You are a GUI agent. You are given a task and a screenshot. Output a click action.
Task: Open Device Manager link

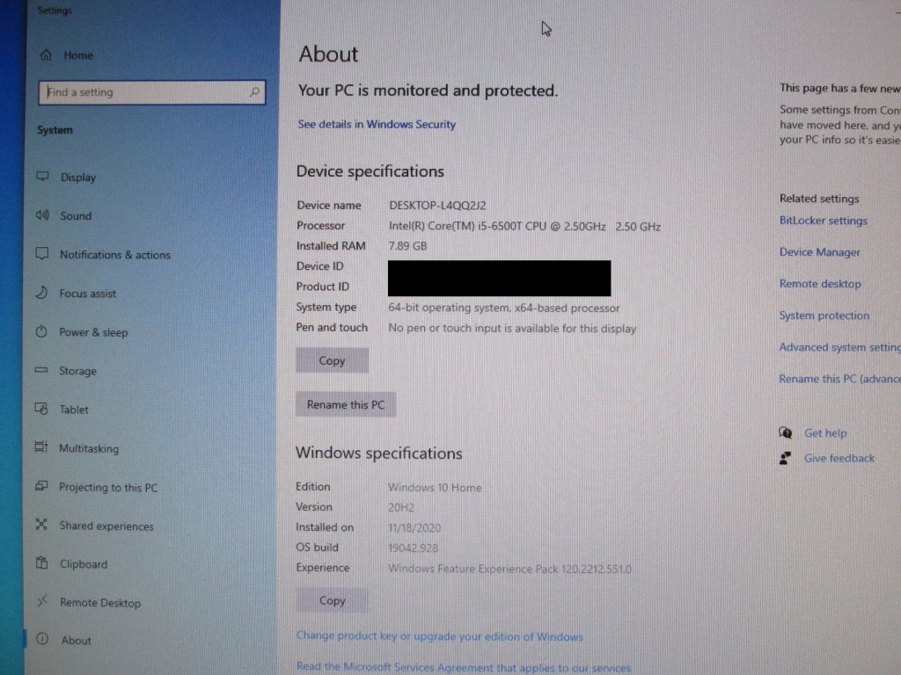tap(819, 252)
